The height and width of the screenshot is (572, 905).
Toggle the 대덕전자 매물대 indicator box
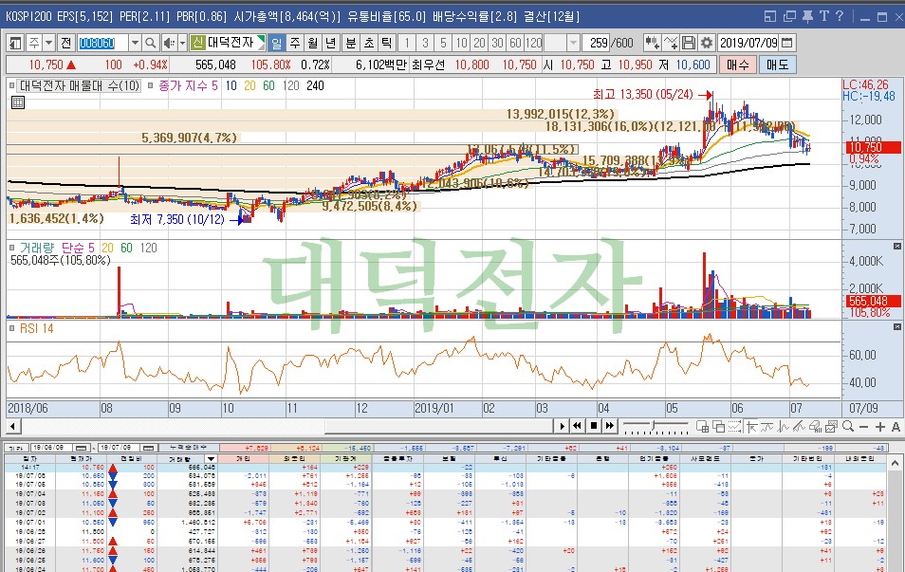click(12, 86)
